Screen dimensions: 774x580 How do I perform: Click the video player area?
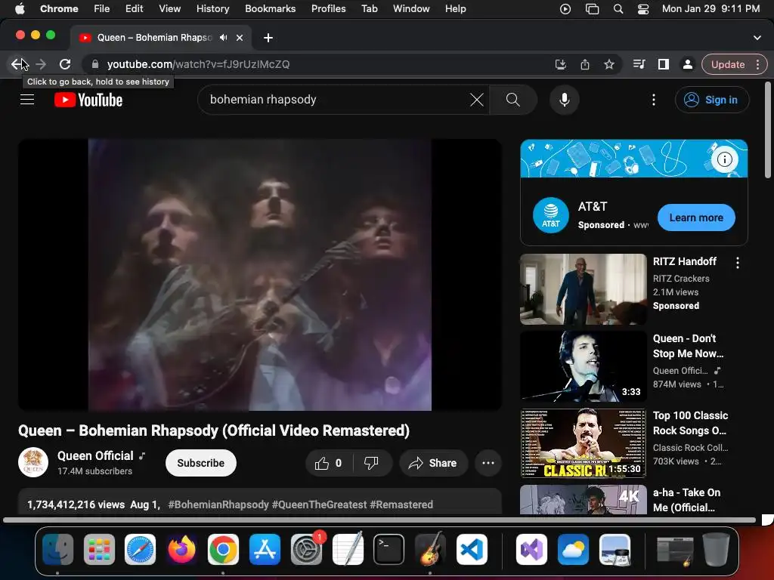click(x=260, y=274)
